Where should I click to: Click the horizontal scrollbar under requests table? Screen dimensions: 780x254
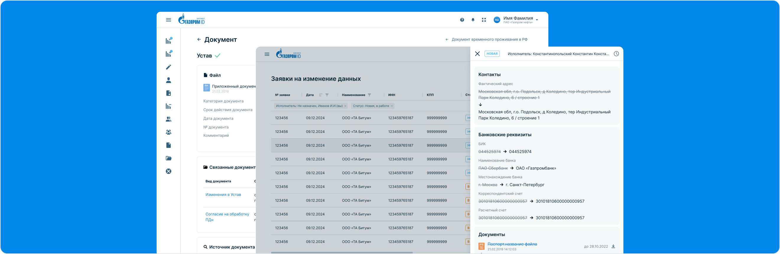[342, 253]
